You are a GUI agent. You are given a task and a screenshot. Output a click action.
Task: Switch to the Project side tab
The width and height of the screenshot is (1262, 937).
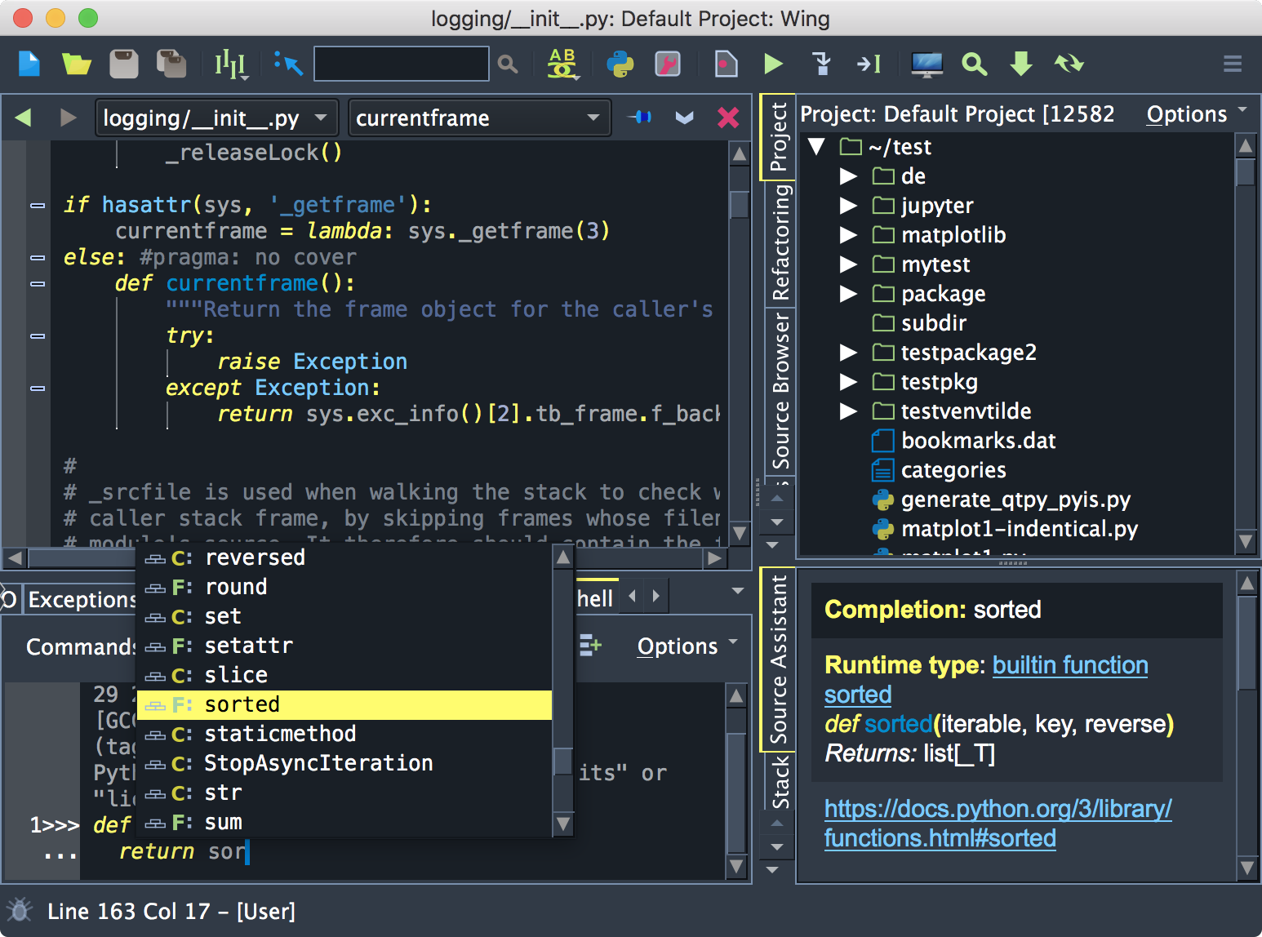click(x=779, y=136)
